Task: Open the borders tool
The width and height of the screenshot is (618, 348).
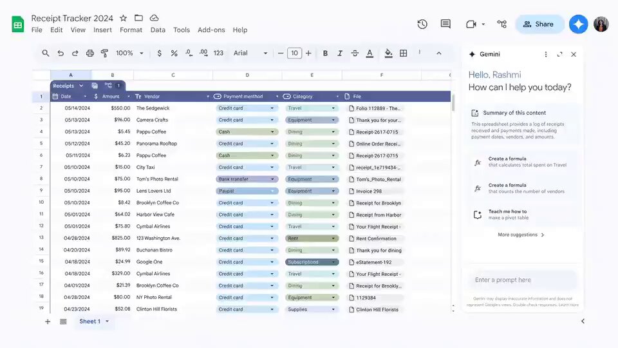Action: 403,53
